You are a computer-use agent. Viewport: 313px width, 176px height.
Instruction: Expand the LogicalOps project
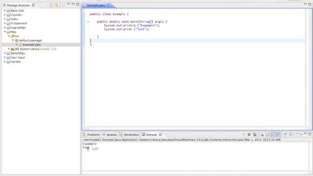(5, 27)
